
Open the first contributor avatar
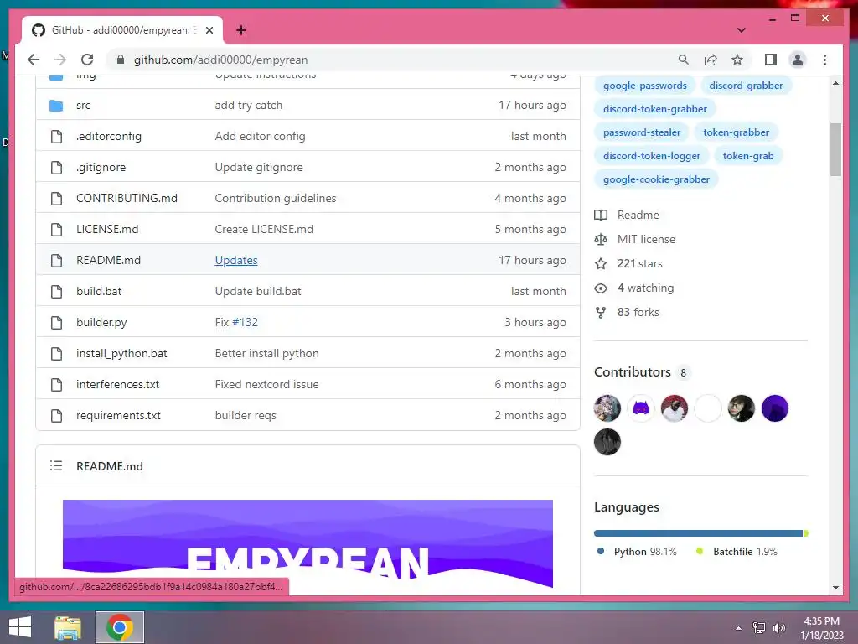point(607,408)
